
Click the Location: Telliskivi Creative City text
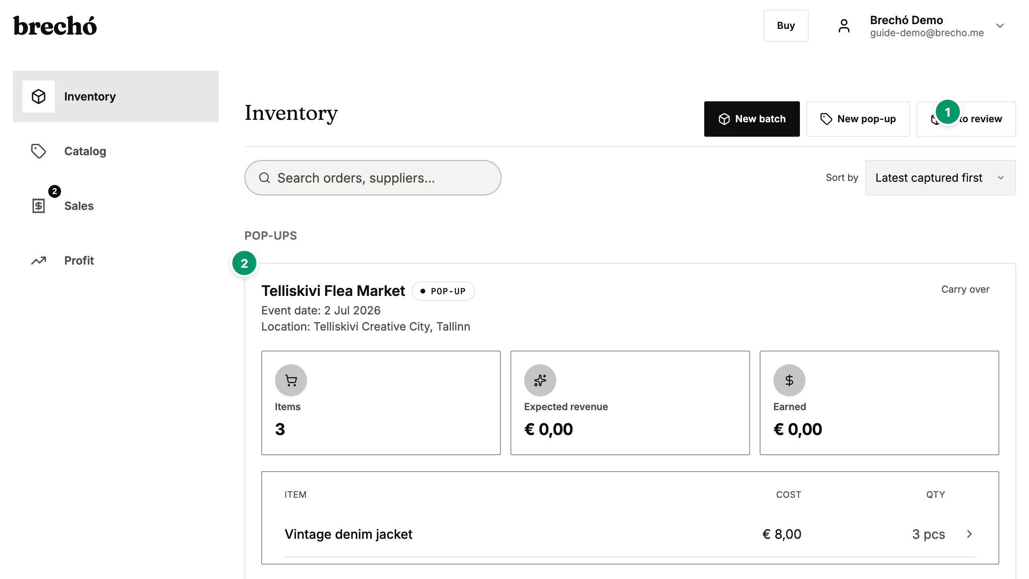pyautogui.click(x=366, y=326)
